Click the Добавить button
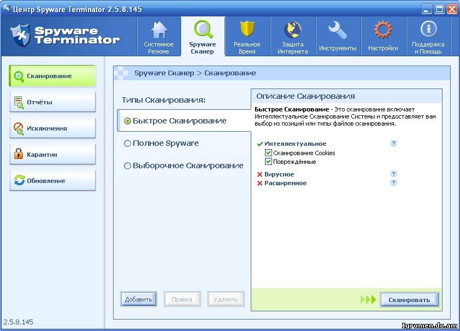Viewport: 460px width, 331px height. point(138,299)
